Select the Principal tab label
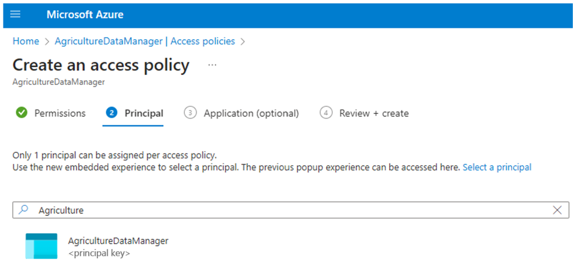Screen dimensions: 574x264 click(x=143, y=113)
